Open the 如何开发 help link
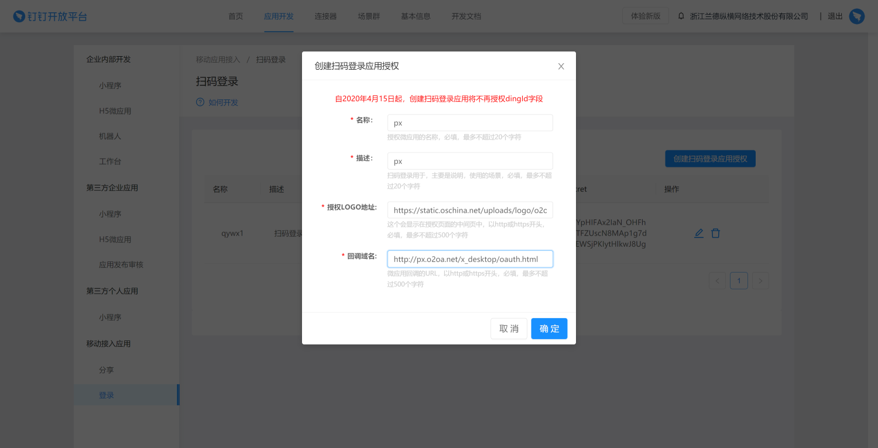Viewport: 878px width, 448px height. pyautogui.click(x=223, y=102)
